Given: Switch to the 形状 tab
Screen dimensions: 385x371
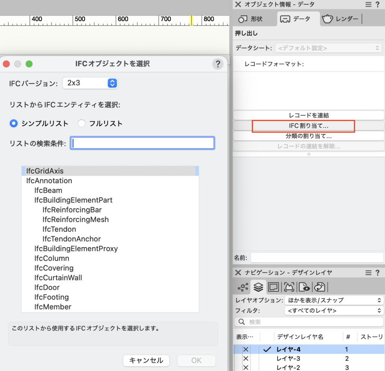Looking at the screenshot, I should (251, 19).
